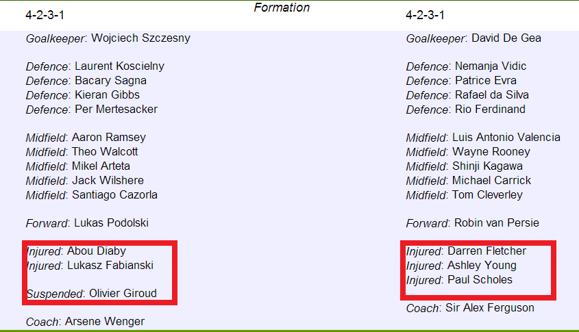Select Per Mertesacker in Arsenal defence
579x332 pixels.
(116, 110)
